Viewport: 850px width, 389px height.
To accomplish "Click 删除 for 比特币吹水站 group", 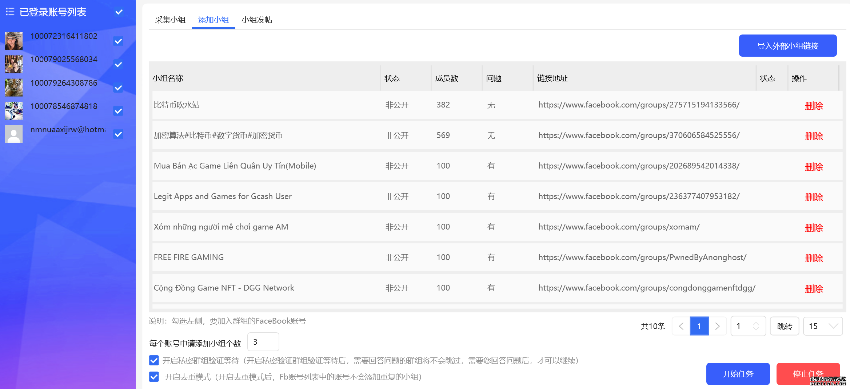I will point(814,105).
